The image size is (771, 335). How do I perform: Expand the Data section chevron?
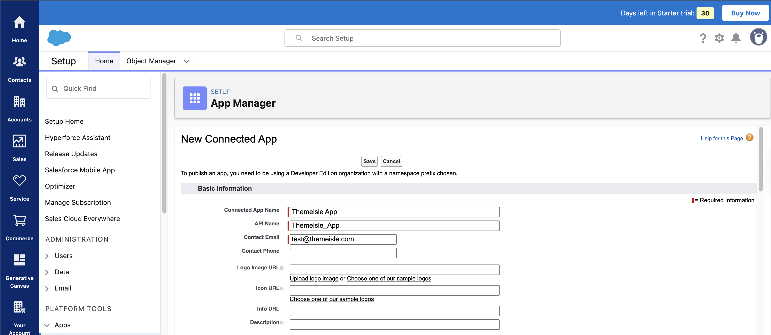point(47,272)
